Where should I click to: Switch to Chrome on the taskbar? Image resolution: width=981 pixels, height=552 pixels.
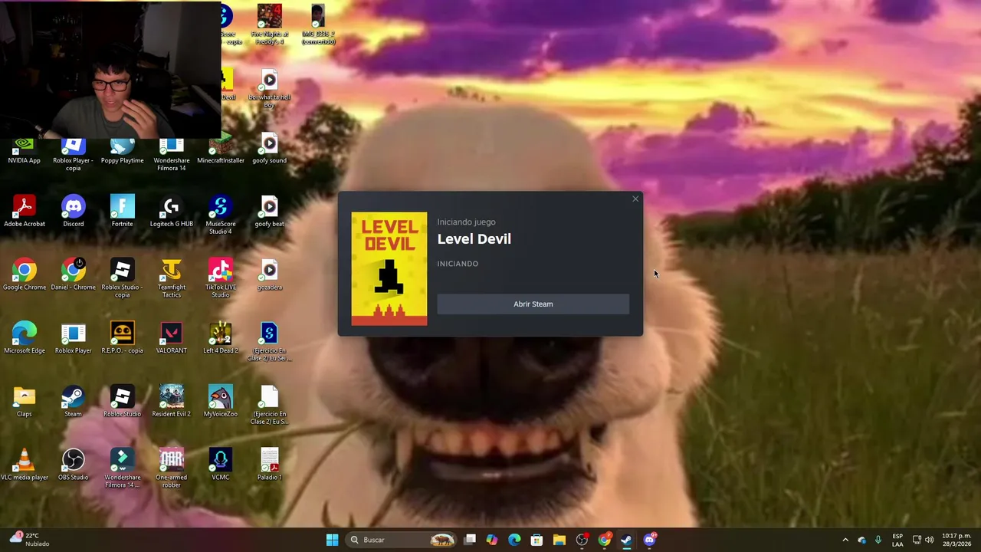tap(605, 540)
